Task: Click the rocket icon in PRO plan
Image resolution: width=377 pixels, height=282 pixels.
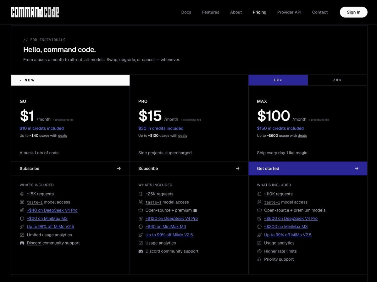Action: click(x=141, y=235)
